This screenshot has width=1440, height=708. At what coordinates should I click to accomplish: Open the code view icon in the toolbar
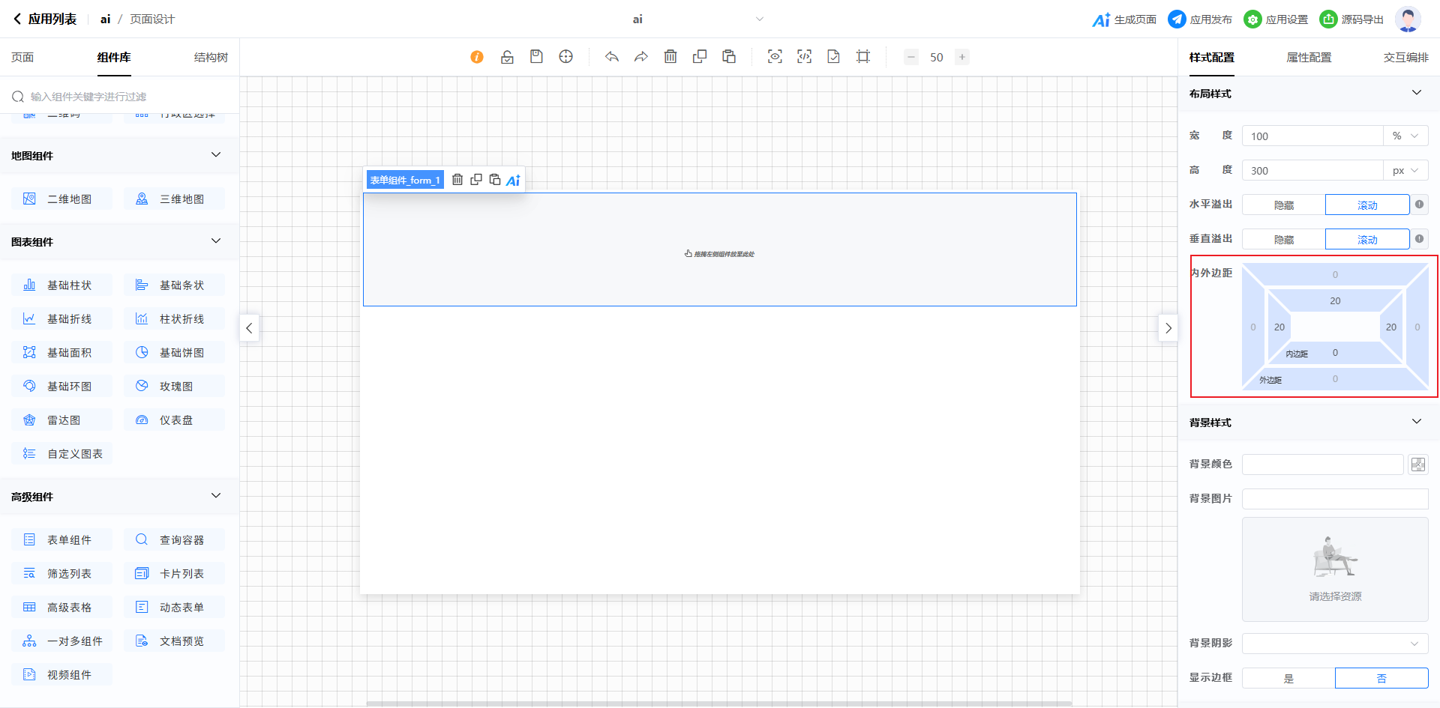click(x=804, y=57)
